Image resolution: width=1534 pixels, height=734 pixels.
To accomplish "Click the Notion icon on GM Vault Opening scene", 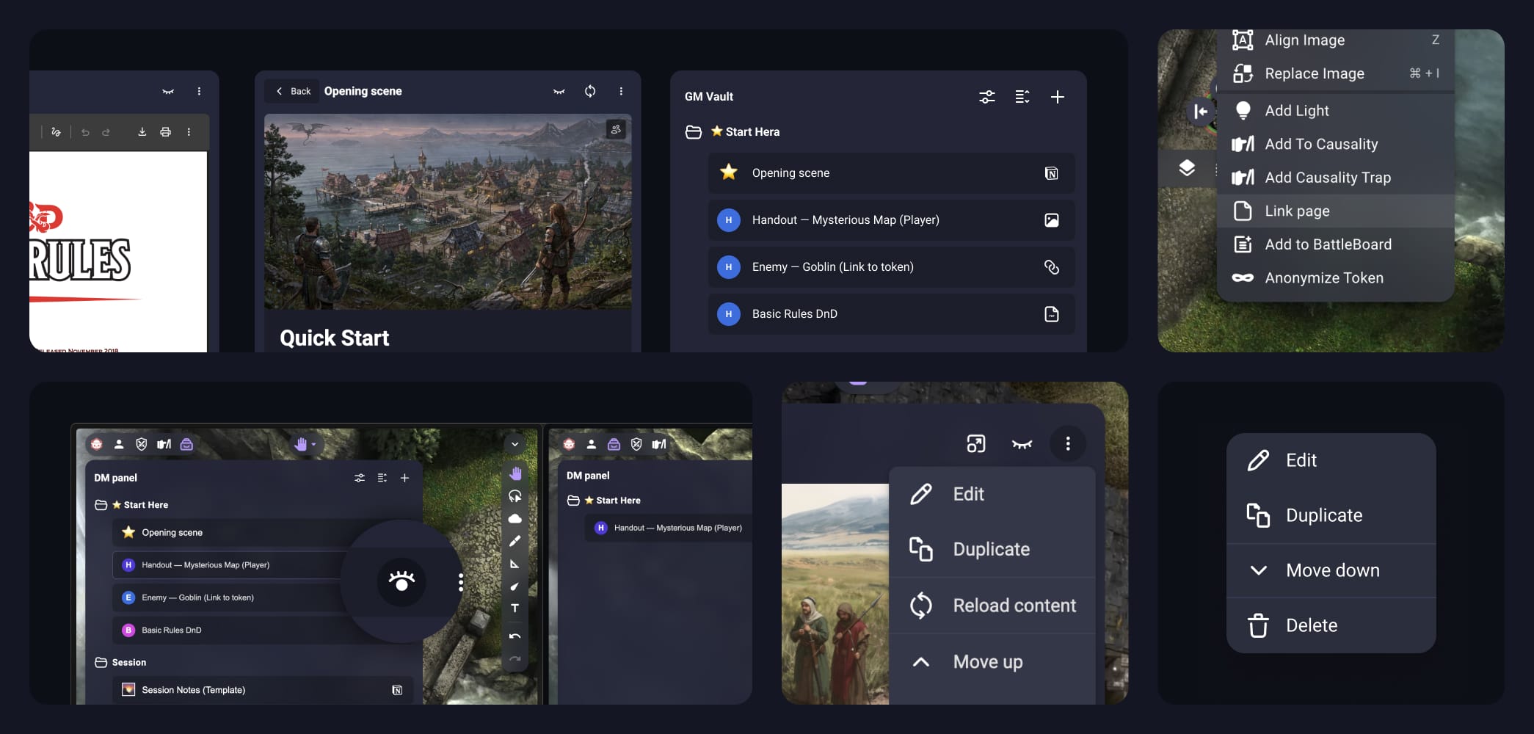I will pyautogui.click(x=1052, y=173).
